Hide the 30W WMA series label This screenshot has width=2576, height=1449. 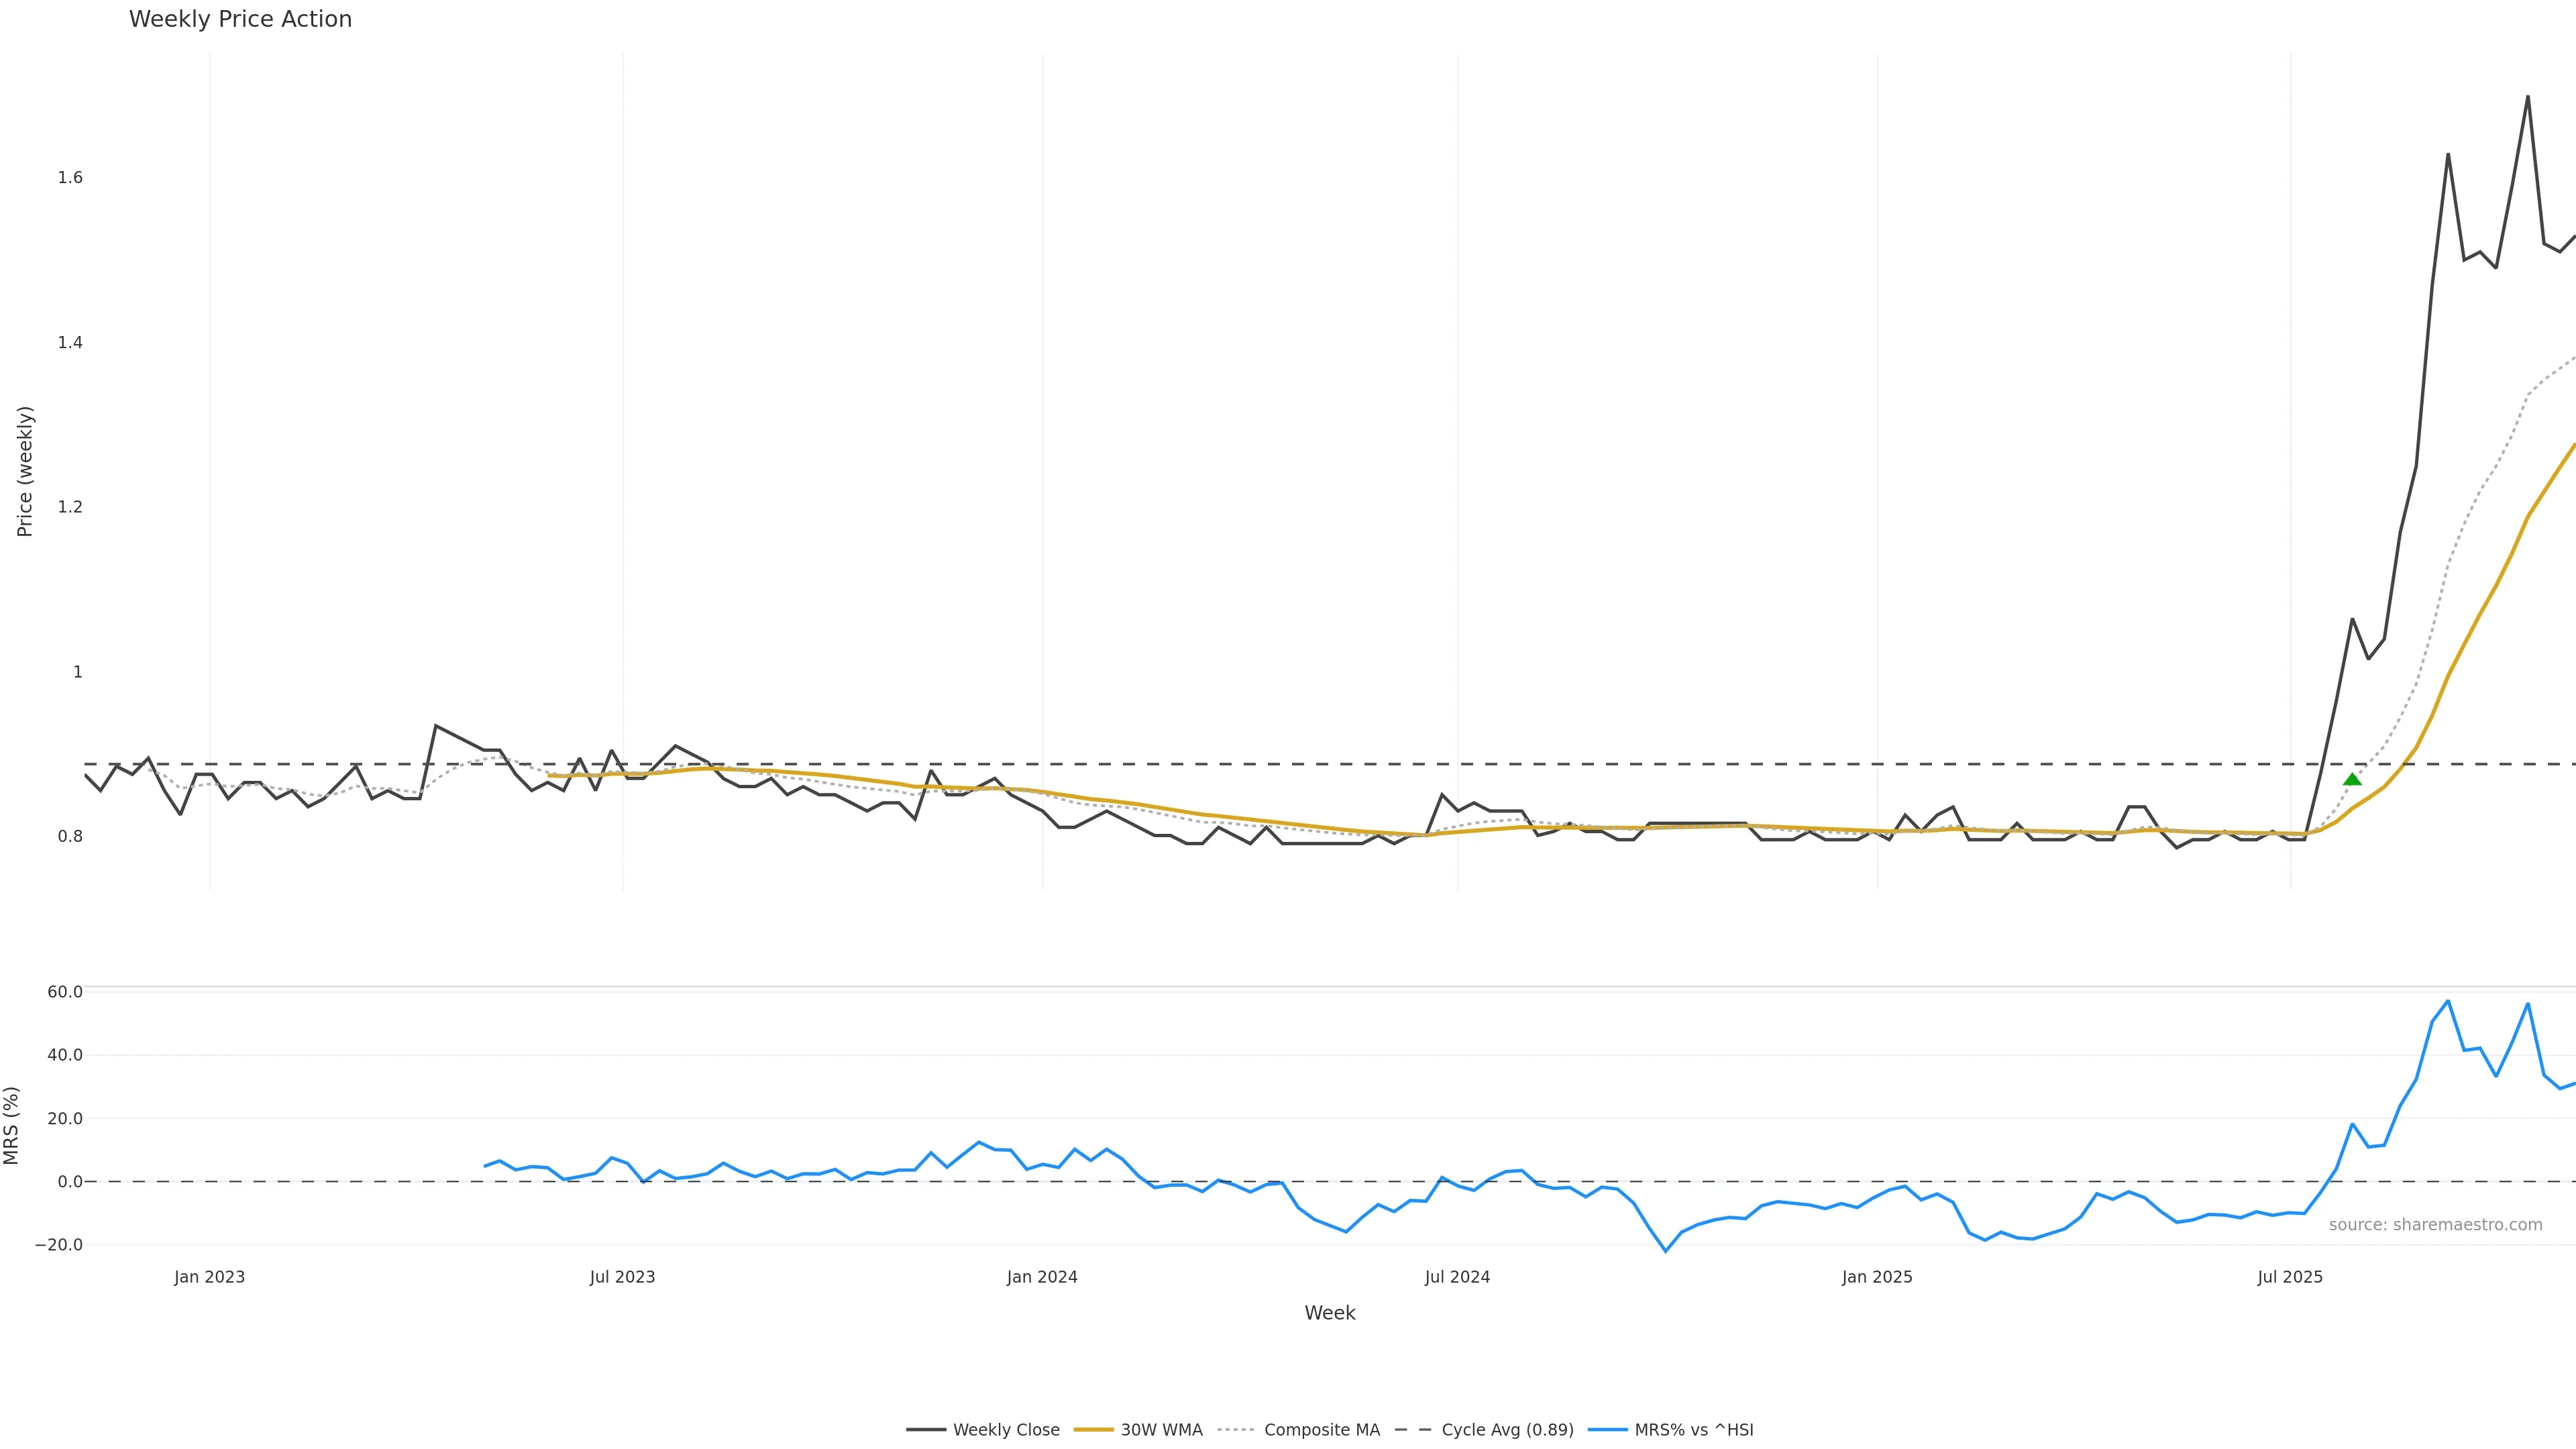tap(1161, 1430)
